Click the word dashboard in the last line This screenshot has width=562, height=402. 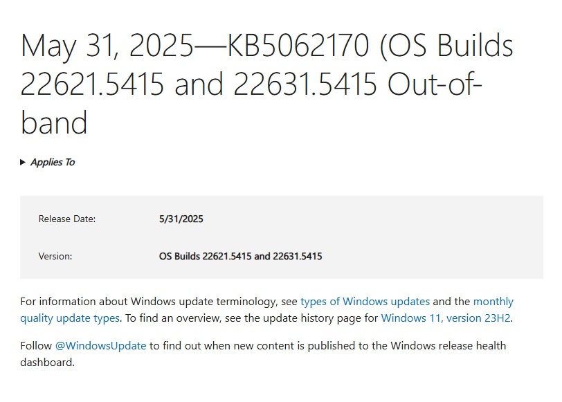[46, 363]
